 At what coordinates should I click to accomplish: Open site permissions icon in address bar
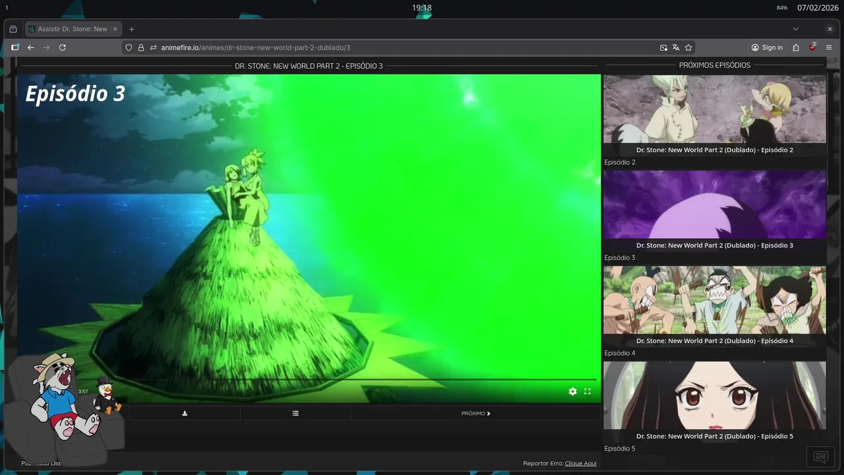[x=153, y=47]
